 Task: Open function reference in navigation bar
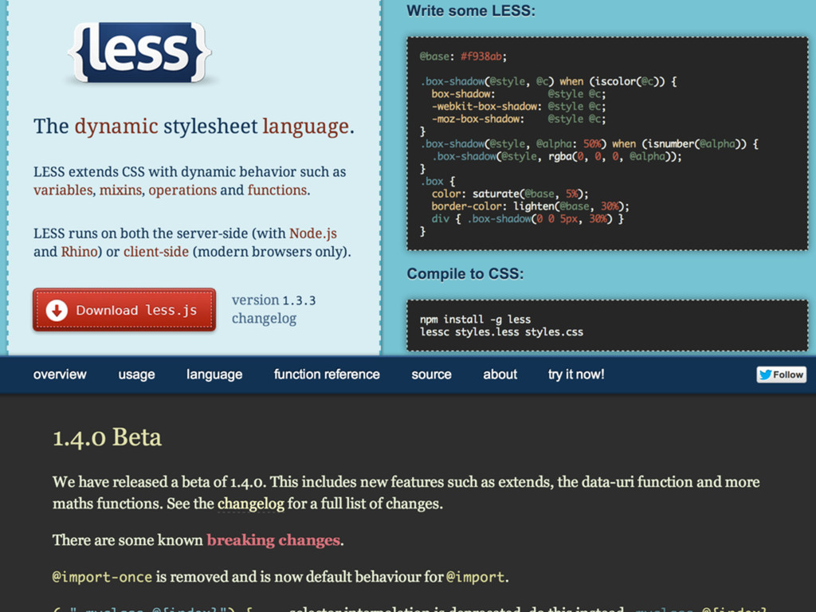pyautogui.click(x=327, y=375)
